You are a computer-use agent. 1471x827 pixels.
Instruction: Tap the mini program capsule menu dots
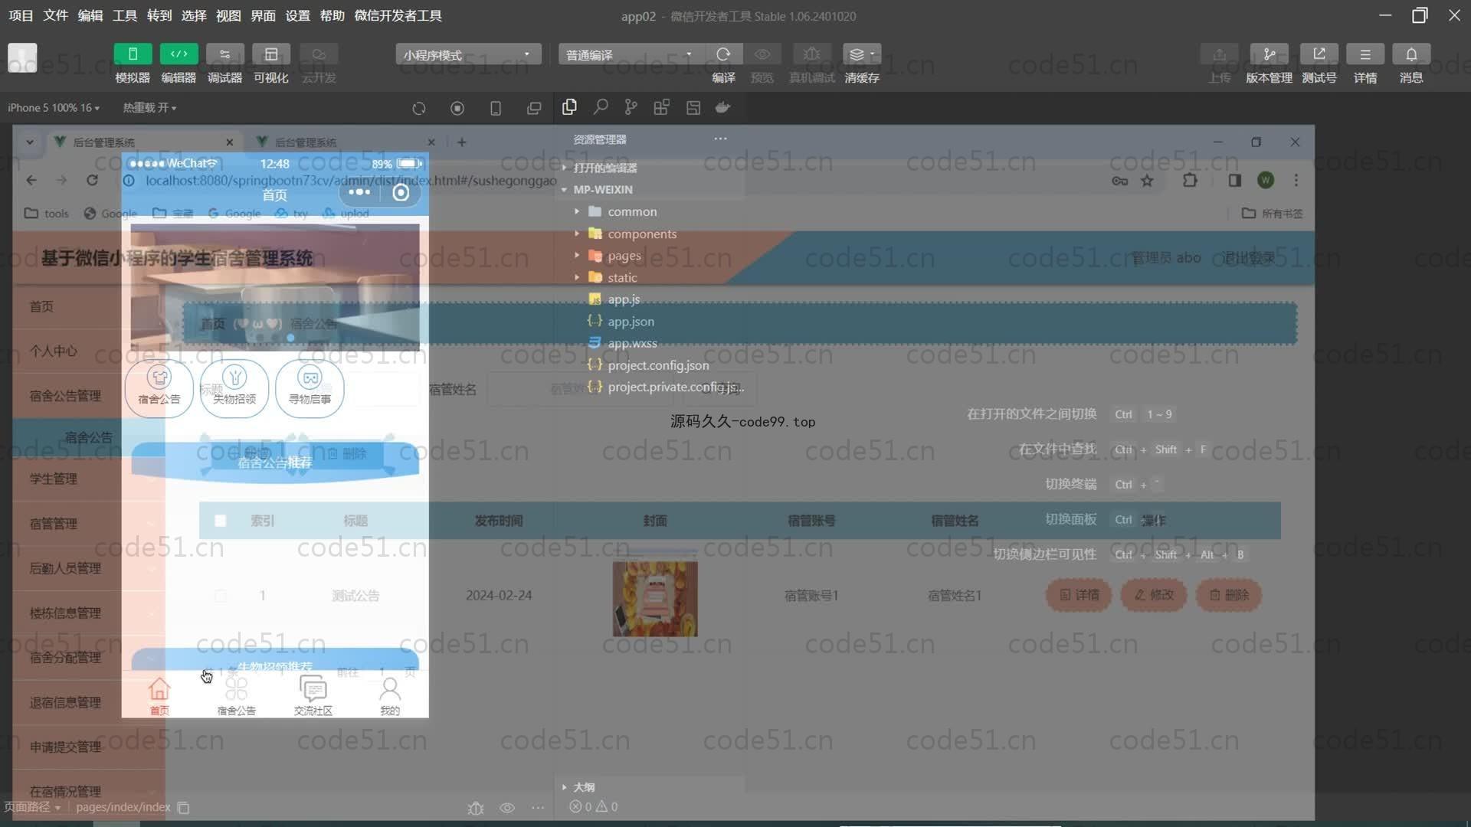coord(359,192)
